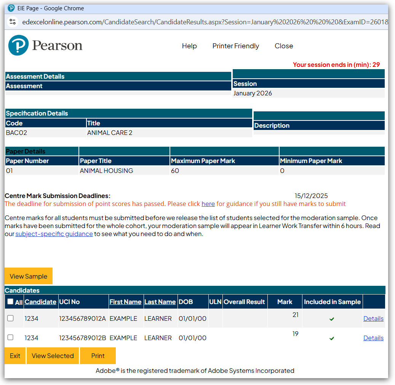
Task: Tick the All candidates checkbox
Action: pyautogui.click(x=10, y=302)
